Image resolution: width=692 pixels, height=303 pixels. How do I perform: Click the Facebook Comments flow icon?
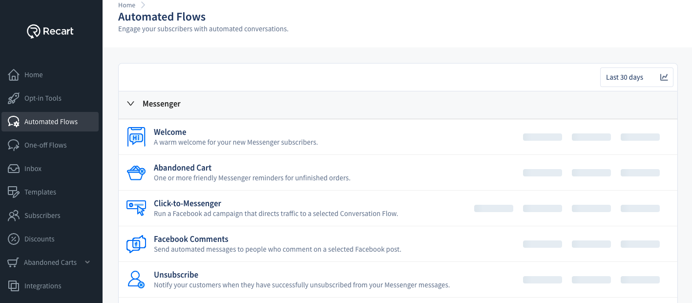tap(136, 244)
